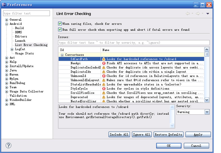This screenshot has height=153, width=221.
Task: Open the Severity combo box
Action: 193,112
